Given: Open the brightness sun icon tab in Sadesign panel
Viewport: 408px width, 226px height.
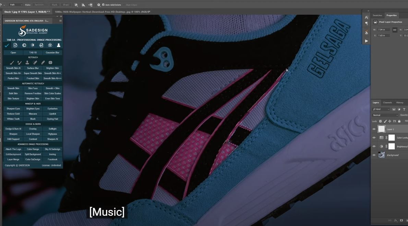Looking at the screenshot, I should (x=33, y=45).
